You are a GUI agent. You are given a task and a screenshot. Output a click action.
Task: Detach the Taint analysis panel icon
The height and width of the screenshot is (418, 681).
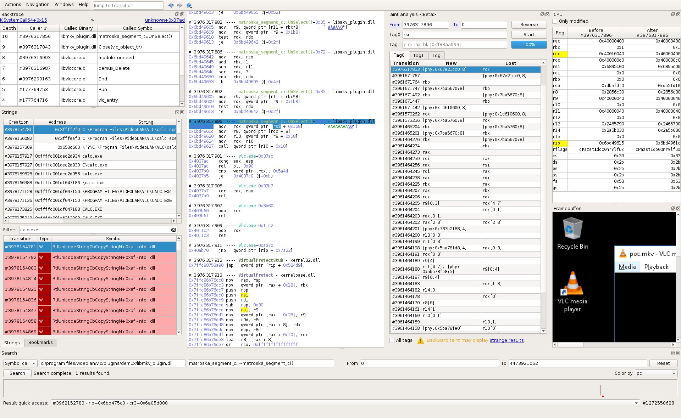tap(542, 14)
